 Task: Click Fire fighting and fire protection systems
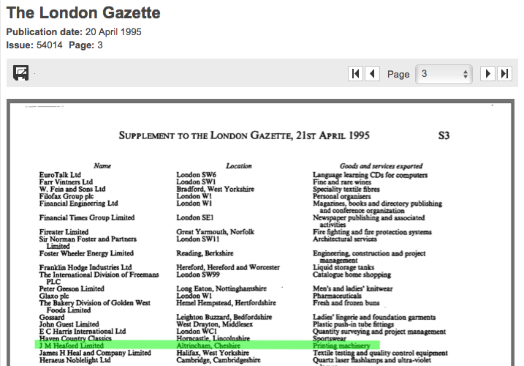pyautogui.click(x=372, y=232)
